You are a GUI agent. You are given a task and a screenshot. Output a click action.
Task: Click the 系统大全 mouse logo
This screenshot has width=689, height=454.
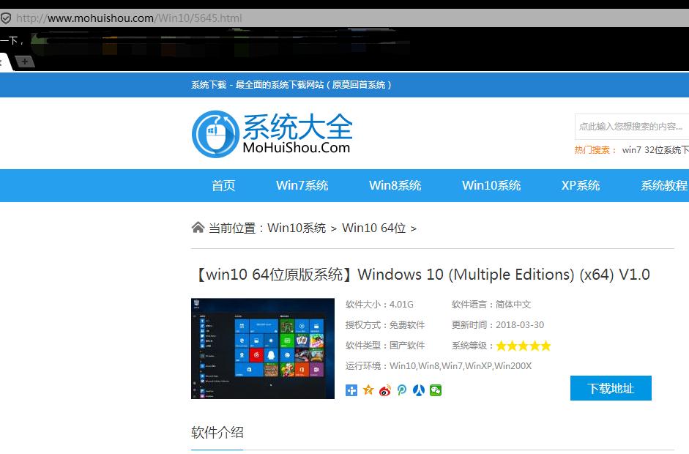pos(215,133)
